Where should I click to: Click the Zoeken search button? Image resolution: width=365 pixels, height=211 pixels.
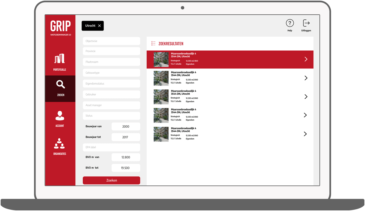coord(111,181)
